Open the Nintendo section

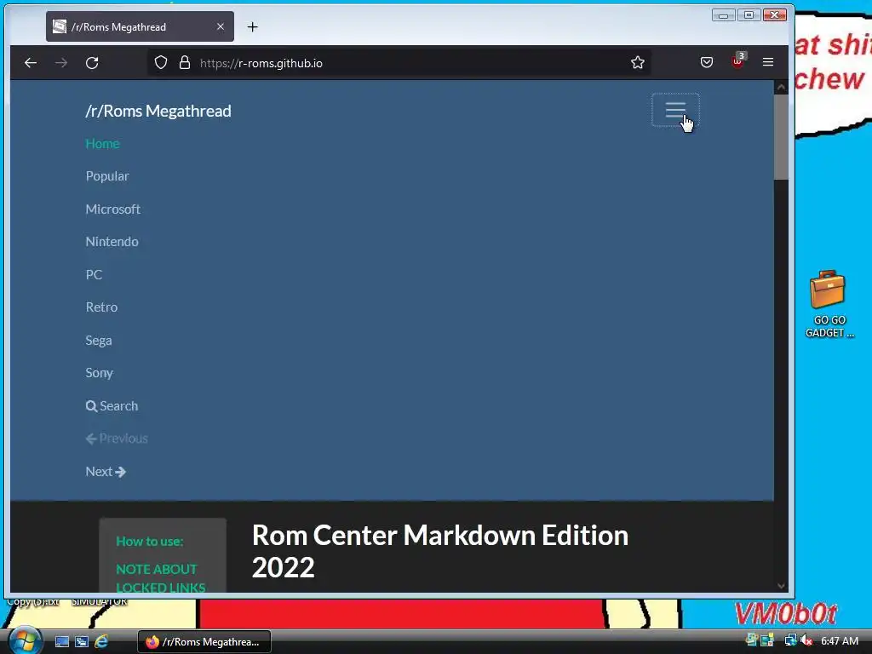(112, 242)
